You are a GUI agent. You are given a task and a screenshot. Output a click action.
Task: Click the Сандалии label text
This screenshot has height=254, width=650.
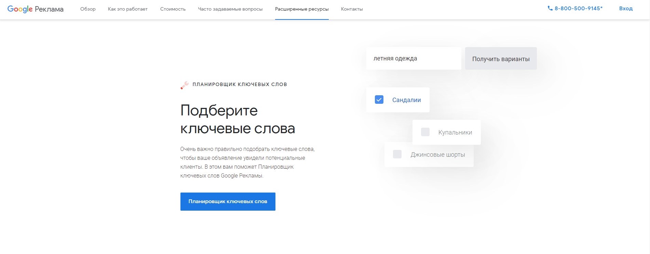point(406,100)
